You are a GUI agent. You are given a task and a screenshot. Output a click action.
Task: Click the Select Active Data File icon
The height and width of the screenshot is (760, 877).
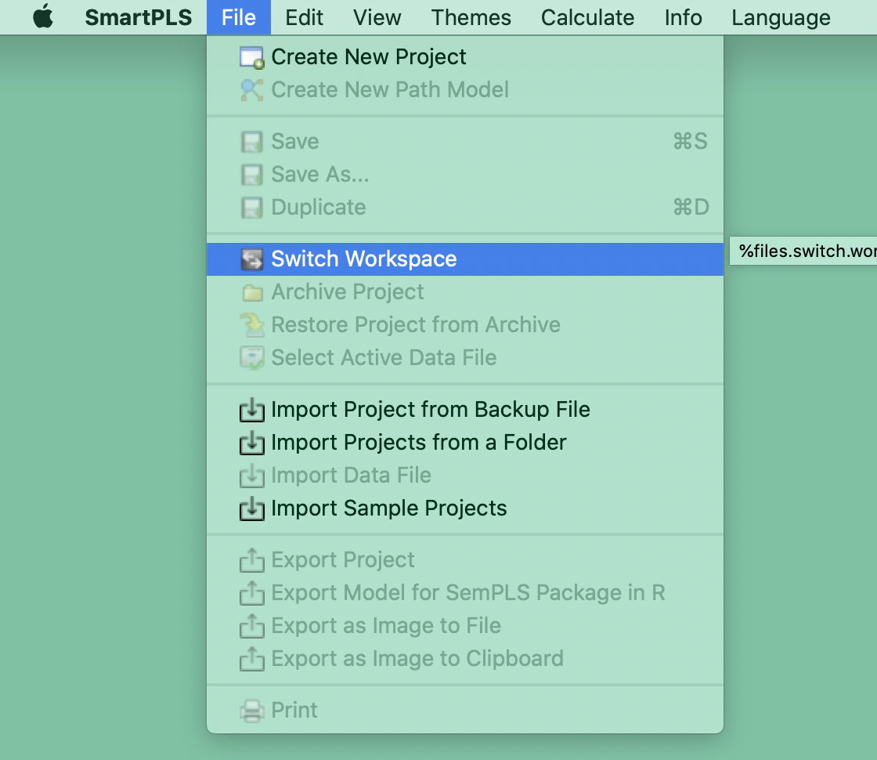pyautogui.click(x=252, y=358)
